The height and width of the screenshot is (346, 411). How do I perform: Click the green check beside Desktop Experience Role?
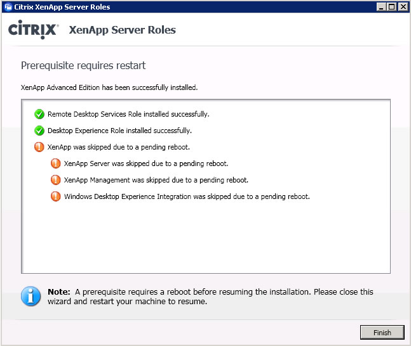pyautogui.click(x=39, y=131)
